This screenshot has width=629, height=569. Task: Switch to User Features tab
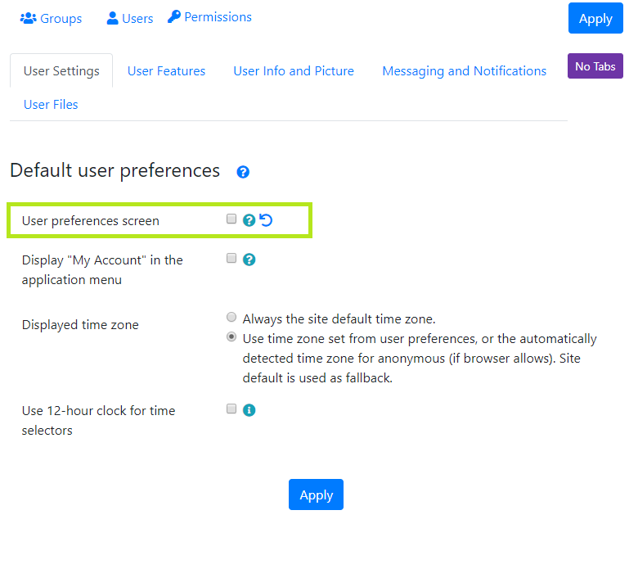166,71
